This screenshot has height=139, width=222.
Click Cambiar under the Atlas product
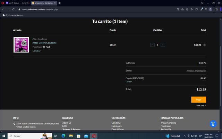pyautogui.click(x=36, y=51)
